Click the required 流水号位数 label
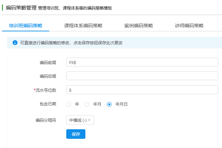The height and width of the screenshot is (148, 222). click(x=45, y=90)
